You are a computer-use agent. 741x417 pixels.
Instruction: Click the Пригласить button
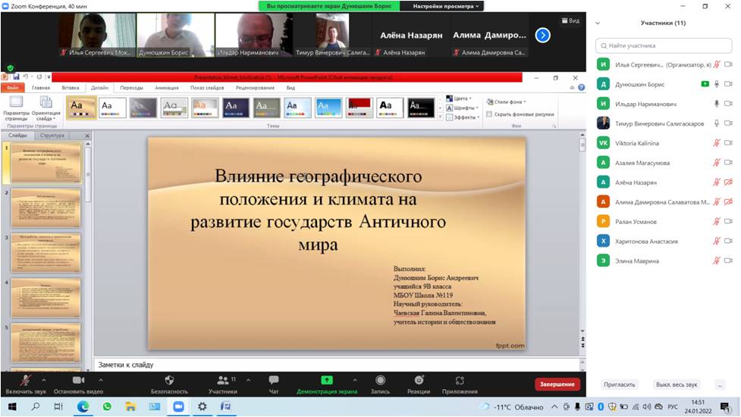coord(619,384)
